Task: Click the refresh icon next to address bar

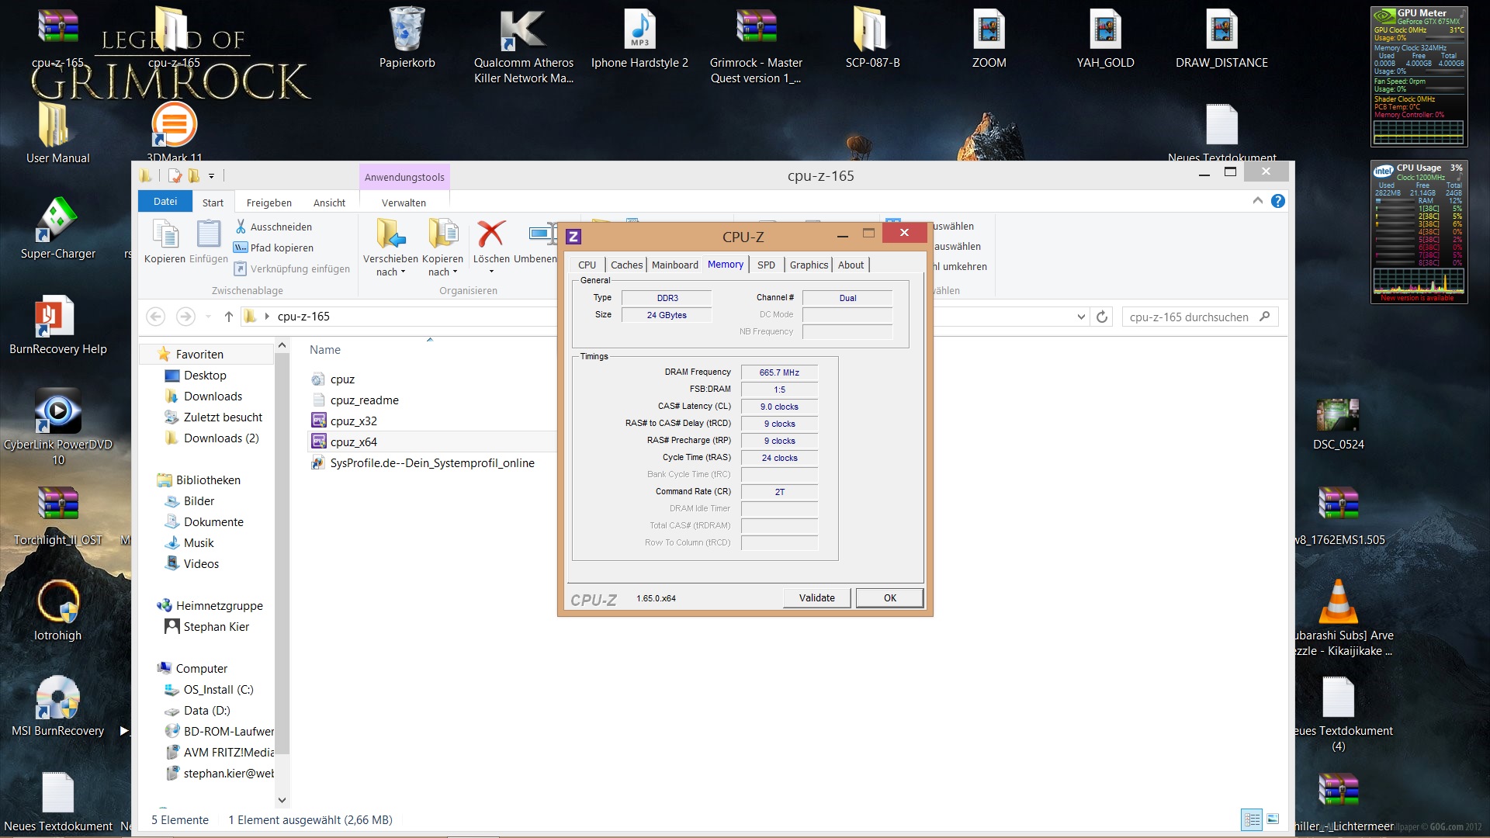Action: pyautogui.click(x=1102, y=317)
